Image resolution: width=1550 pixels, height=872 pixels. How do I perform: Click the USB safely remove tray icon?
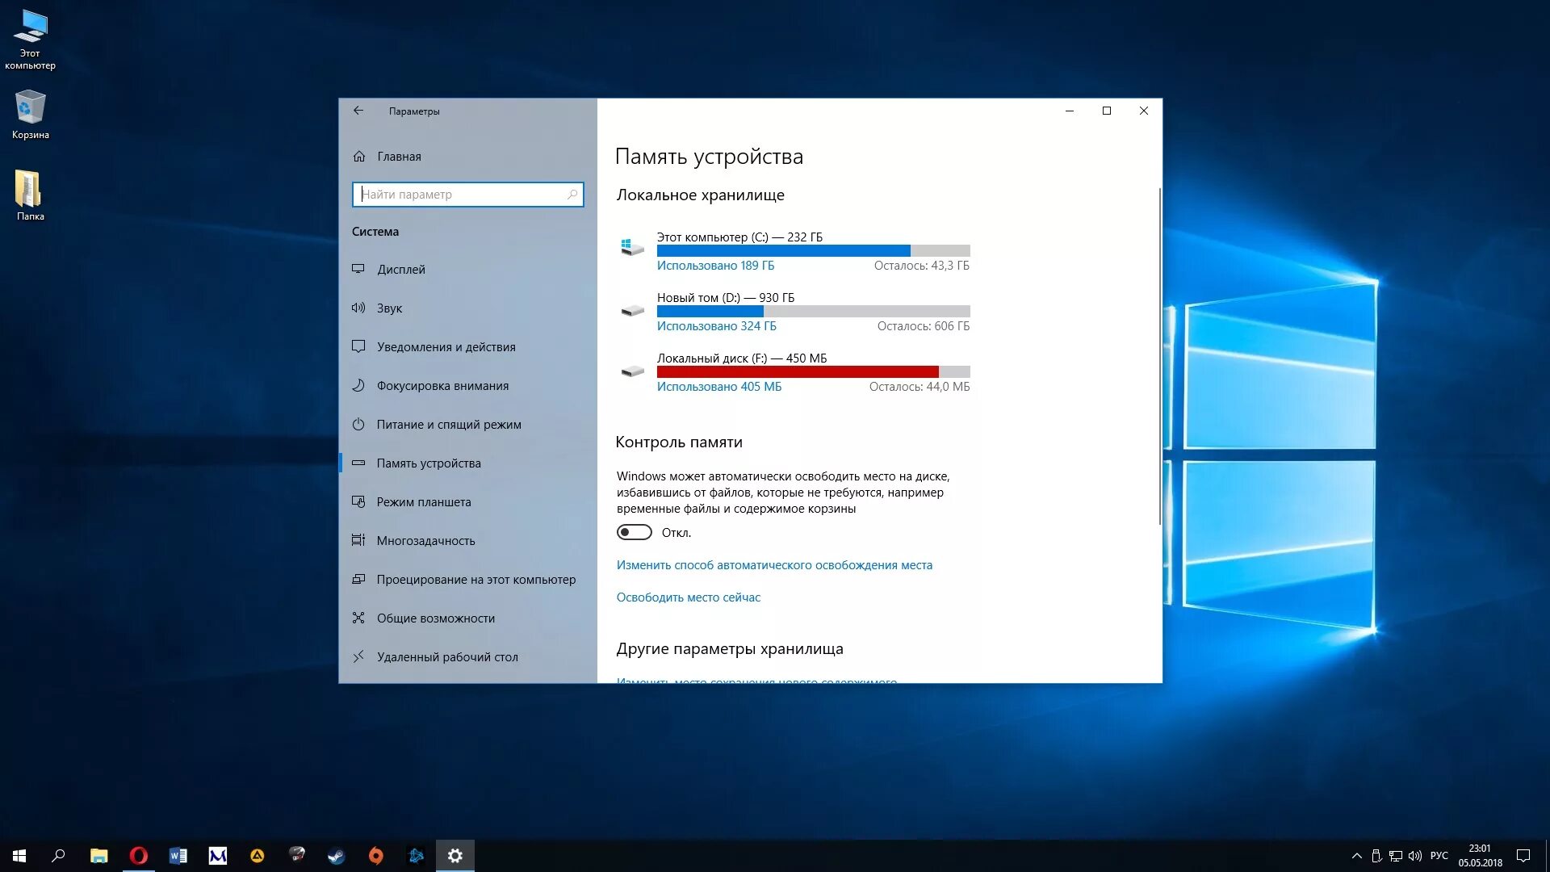pyautogui.click(x=1376, y=856)
